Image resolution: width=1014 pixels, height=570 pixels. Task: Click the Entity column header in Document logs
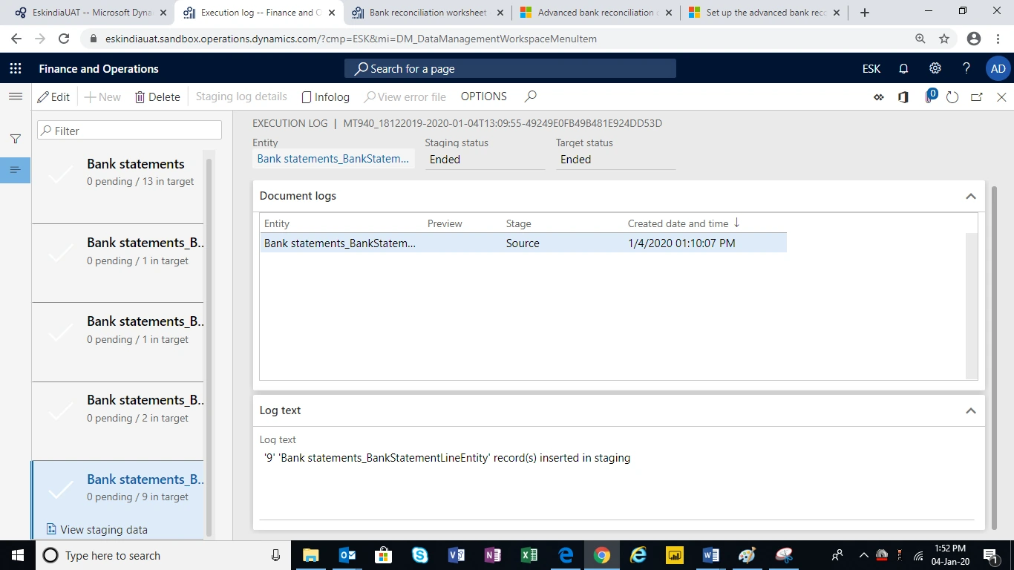tap(277, 223)
